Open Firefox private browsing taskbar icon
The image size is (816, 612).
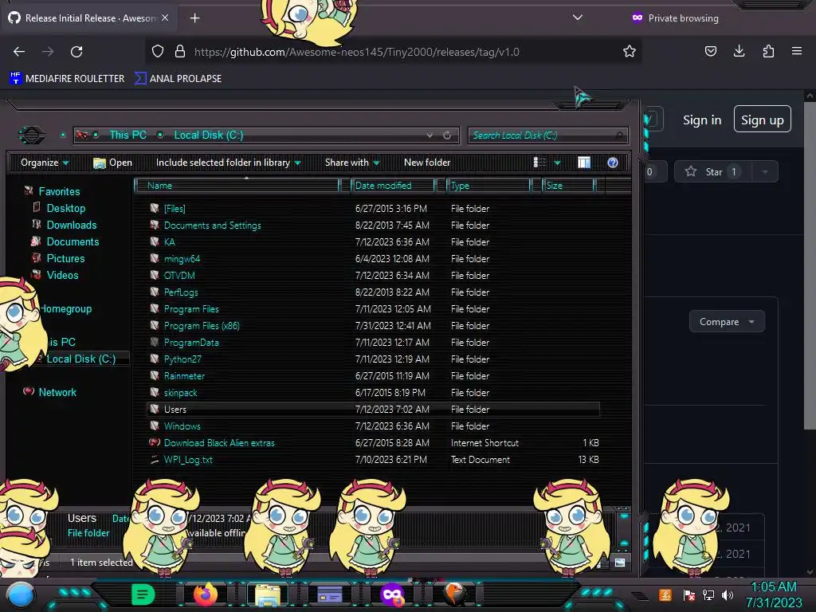[x=392, y=594]
